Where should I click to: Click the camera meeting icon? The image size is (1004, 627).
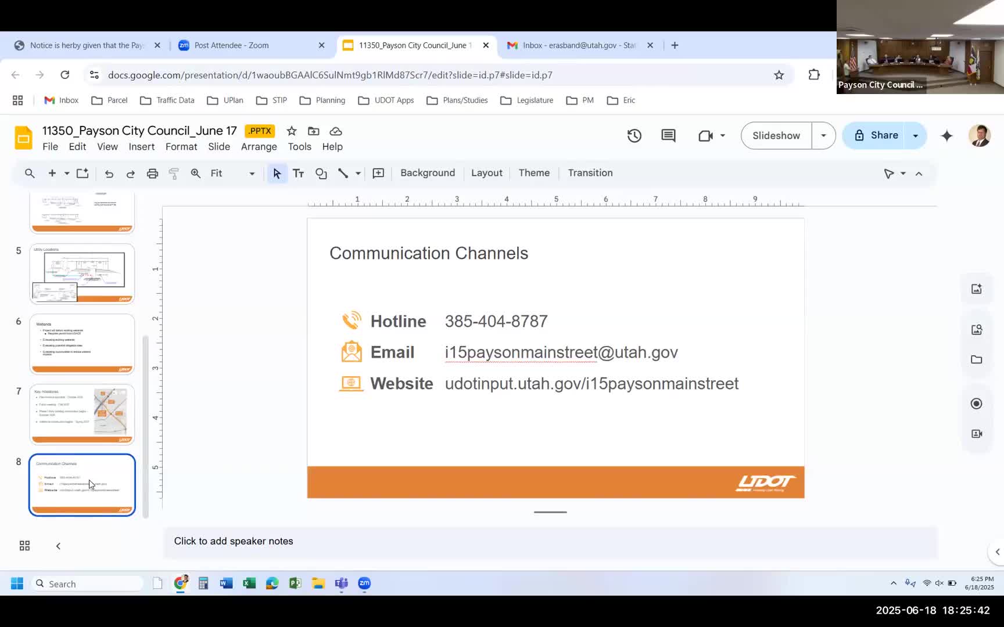click(x=705, y=136)
